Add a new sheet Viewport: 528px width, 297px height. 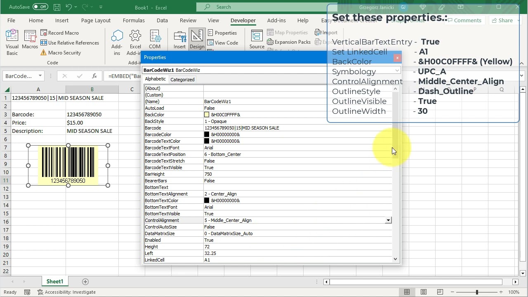point(85,282)
